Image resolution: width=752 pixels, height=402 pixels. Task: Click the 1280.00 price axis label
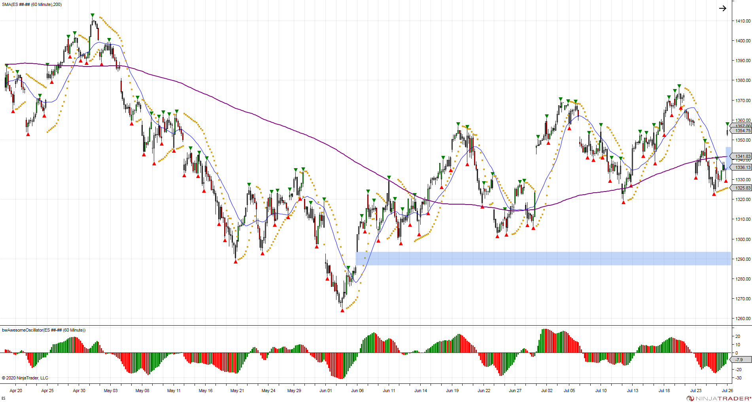click(743, 279)
